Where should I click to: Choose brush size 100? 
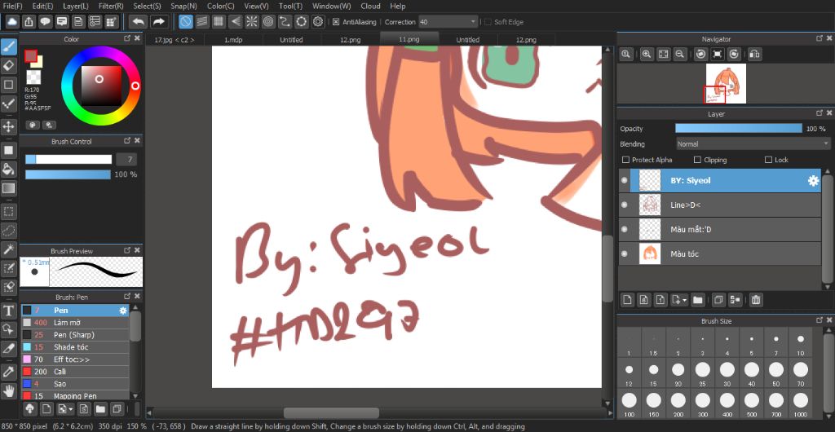pos(629,403)
